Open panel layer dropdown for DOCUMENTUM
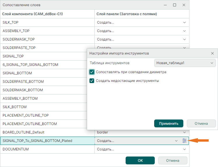 point(184,149)
